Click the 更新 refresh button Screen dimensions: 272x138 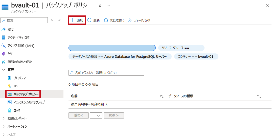click(x=94, y=20)
